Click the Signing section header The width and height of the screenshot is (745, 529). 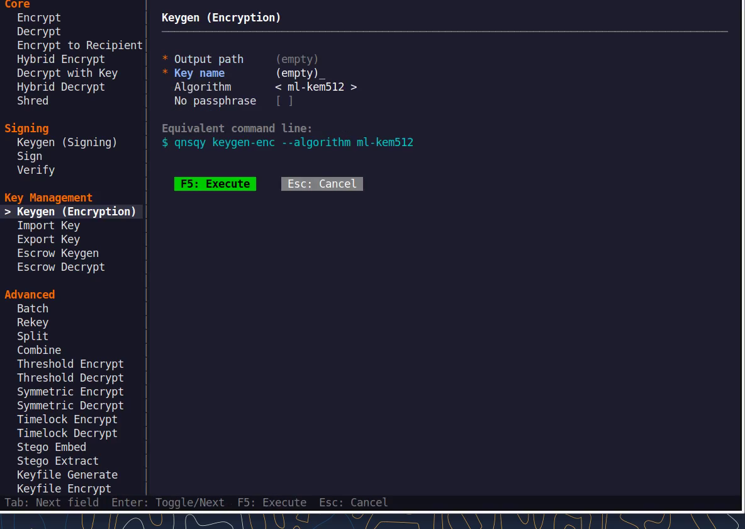click(26, 128)
